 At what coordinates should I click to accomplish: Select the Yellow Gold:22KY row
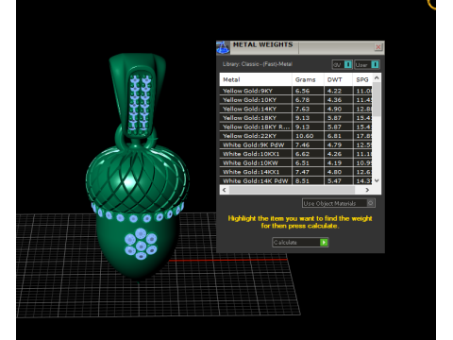(x=295, y=136)
